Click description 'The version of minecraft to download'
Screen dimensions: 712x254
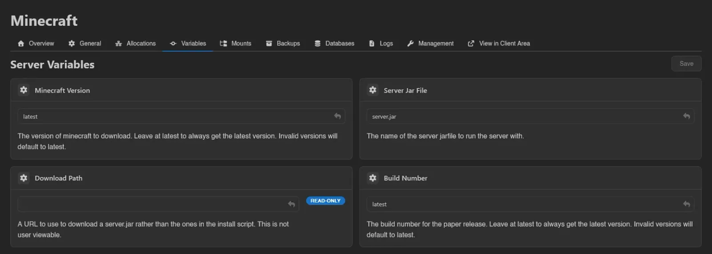tap(178, 141)
